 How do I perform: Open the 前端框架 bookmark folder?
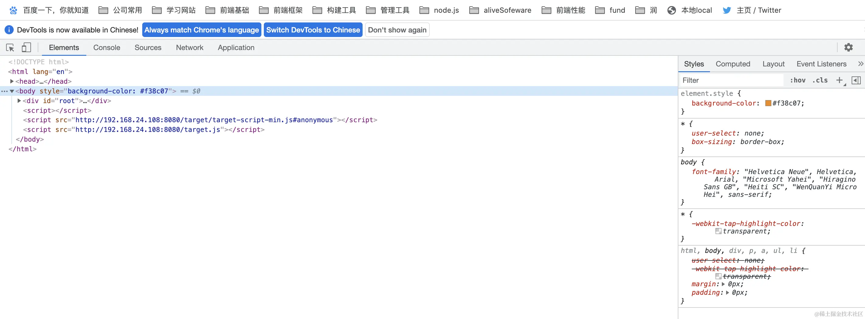(281, 10)
